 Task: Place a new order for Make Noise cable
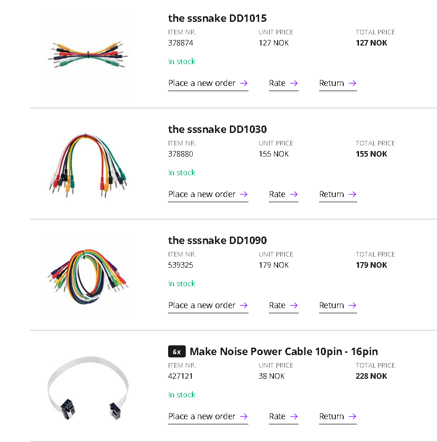[208, 416]
